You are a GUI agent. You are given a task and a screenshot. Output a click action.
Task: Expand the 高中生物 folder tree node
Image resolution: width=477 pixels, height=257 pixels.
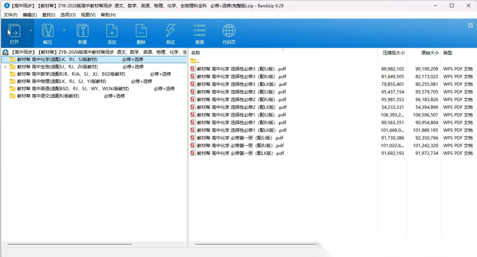tap(5, 67)
